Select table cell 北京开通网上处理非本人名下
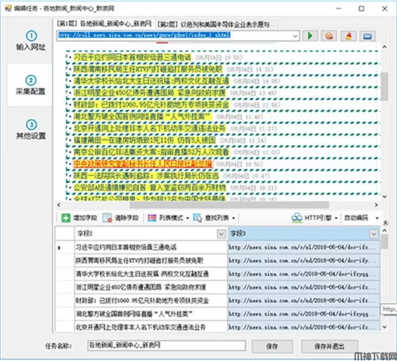Image resolution: width=397 pixels, height=361 pixels. click(151, 327)
